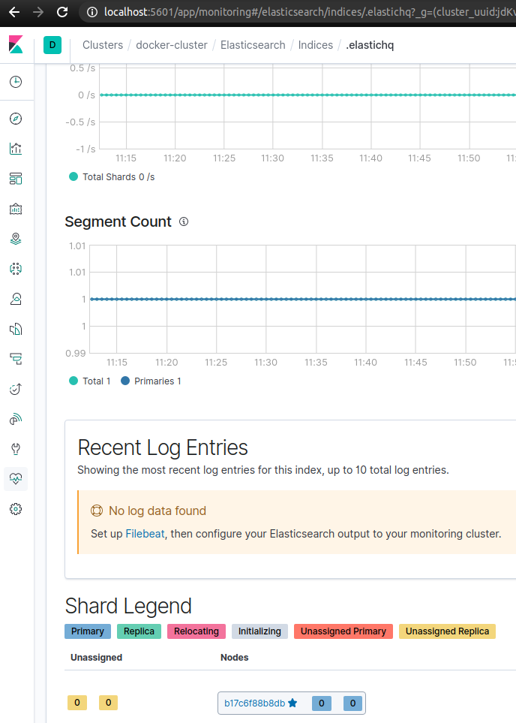
Task: Click the Relocating shard legend badge
Action: click(196, 631)
